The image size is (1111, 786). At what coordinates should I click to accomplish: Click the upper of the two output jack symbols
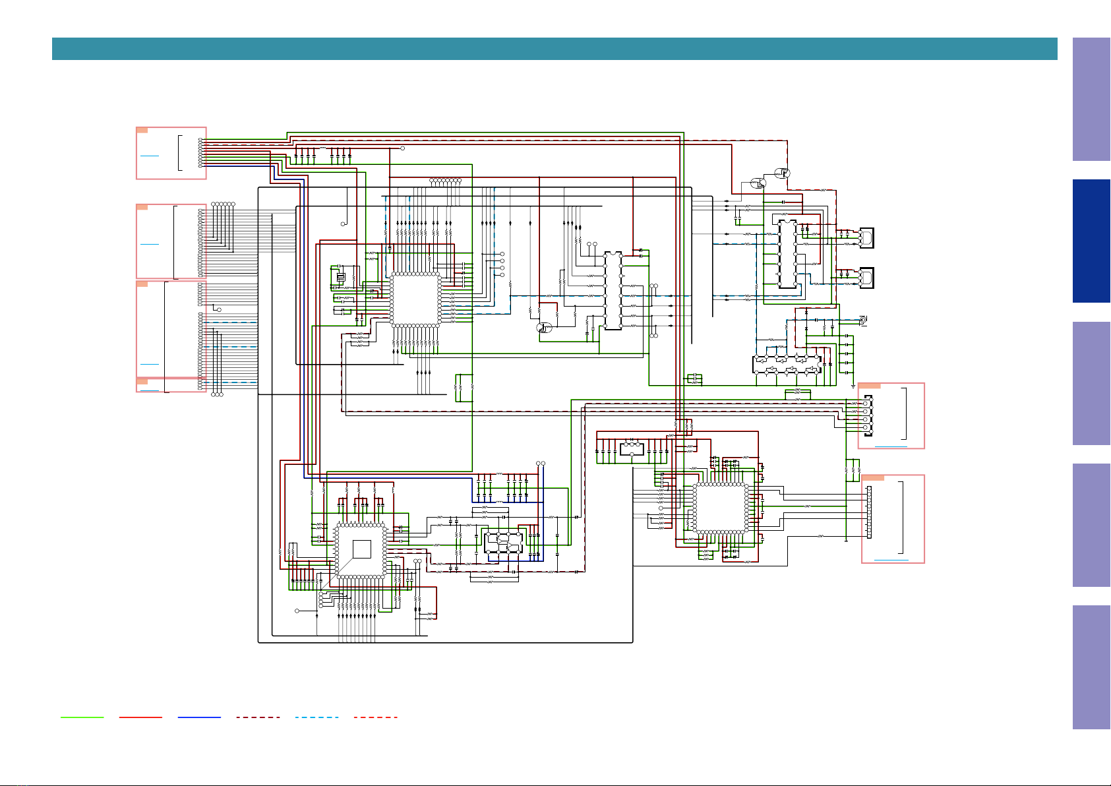[867, 238]
